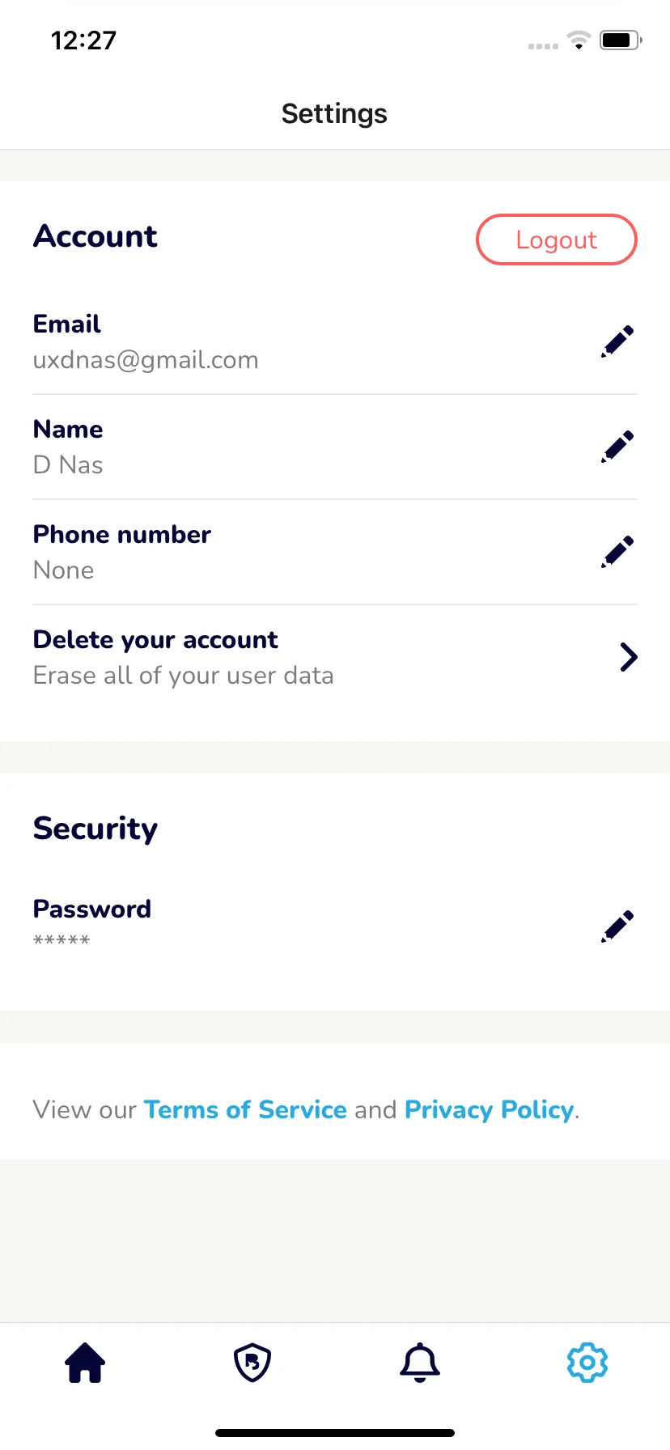Select the uxdnas@gmail.com email value
Viewport: 670px width, 1450px height.
click(146, 360)
